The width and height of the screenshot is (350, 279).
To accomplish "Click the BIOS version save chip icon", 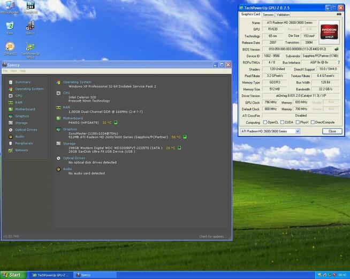I will click(337, 49).
